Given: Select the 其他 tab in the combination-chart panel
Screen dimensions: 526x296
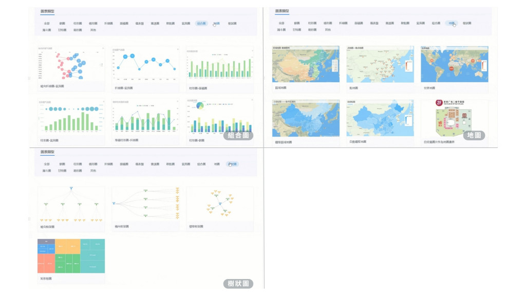Looking at the screenshot, I should coord(93,30).
